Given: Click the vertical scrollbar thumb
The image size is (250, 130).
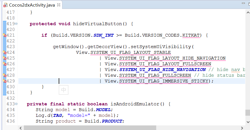Looking at the screenshot, I should (248, 113).
